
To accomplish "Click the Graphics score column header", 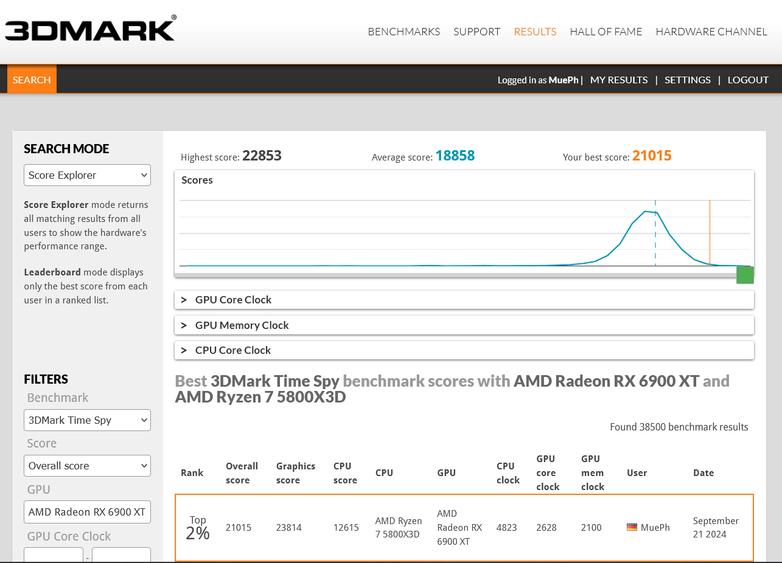I will tap(295, 473).
